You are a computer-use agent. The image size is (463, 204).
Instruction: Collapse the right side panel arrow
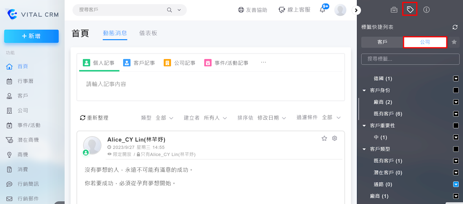[356, 10]
